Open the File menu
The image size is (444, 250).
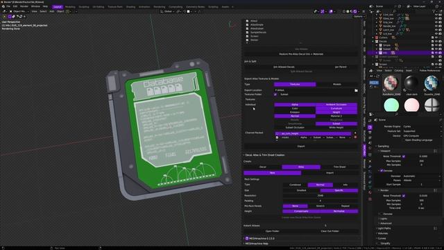[8, 6]
